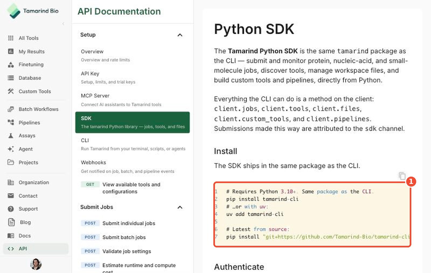This screenshot has height=273, width=431.
Task: Open Submit batch jobs endpoint
Action: (132, 237)
